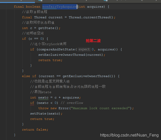Click the 'if (c == 0)' condition
This screenshot has height=140, width=161.
coord(33,39)
